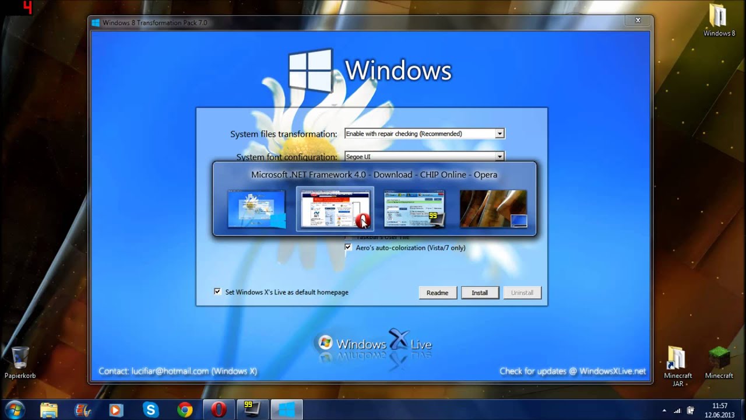Viewport: 746px width, 420px height.
Task: Select the desktop thumbnail in task switcher
Action: click(493, 208)
